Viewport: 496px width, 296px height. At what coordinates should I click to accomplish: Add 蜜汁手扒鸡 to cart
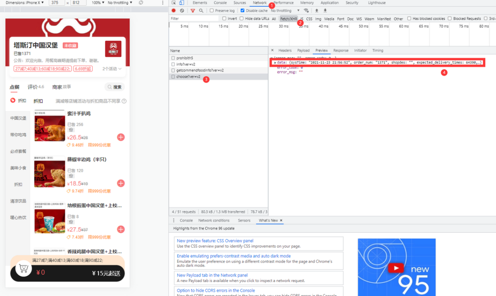[x=121, y=137]
